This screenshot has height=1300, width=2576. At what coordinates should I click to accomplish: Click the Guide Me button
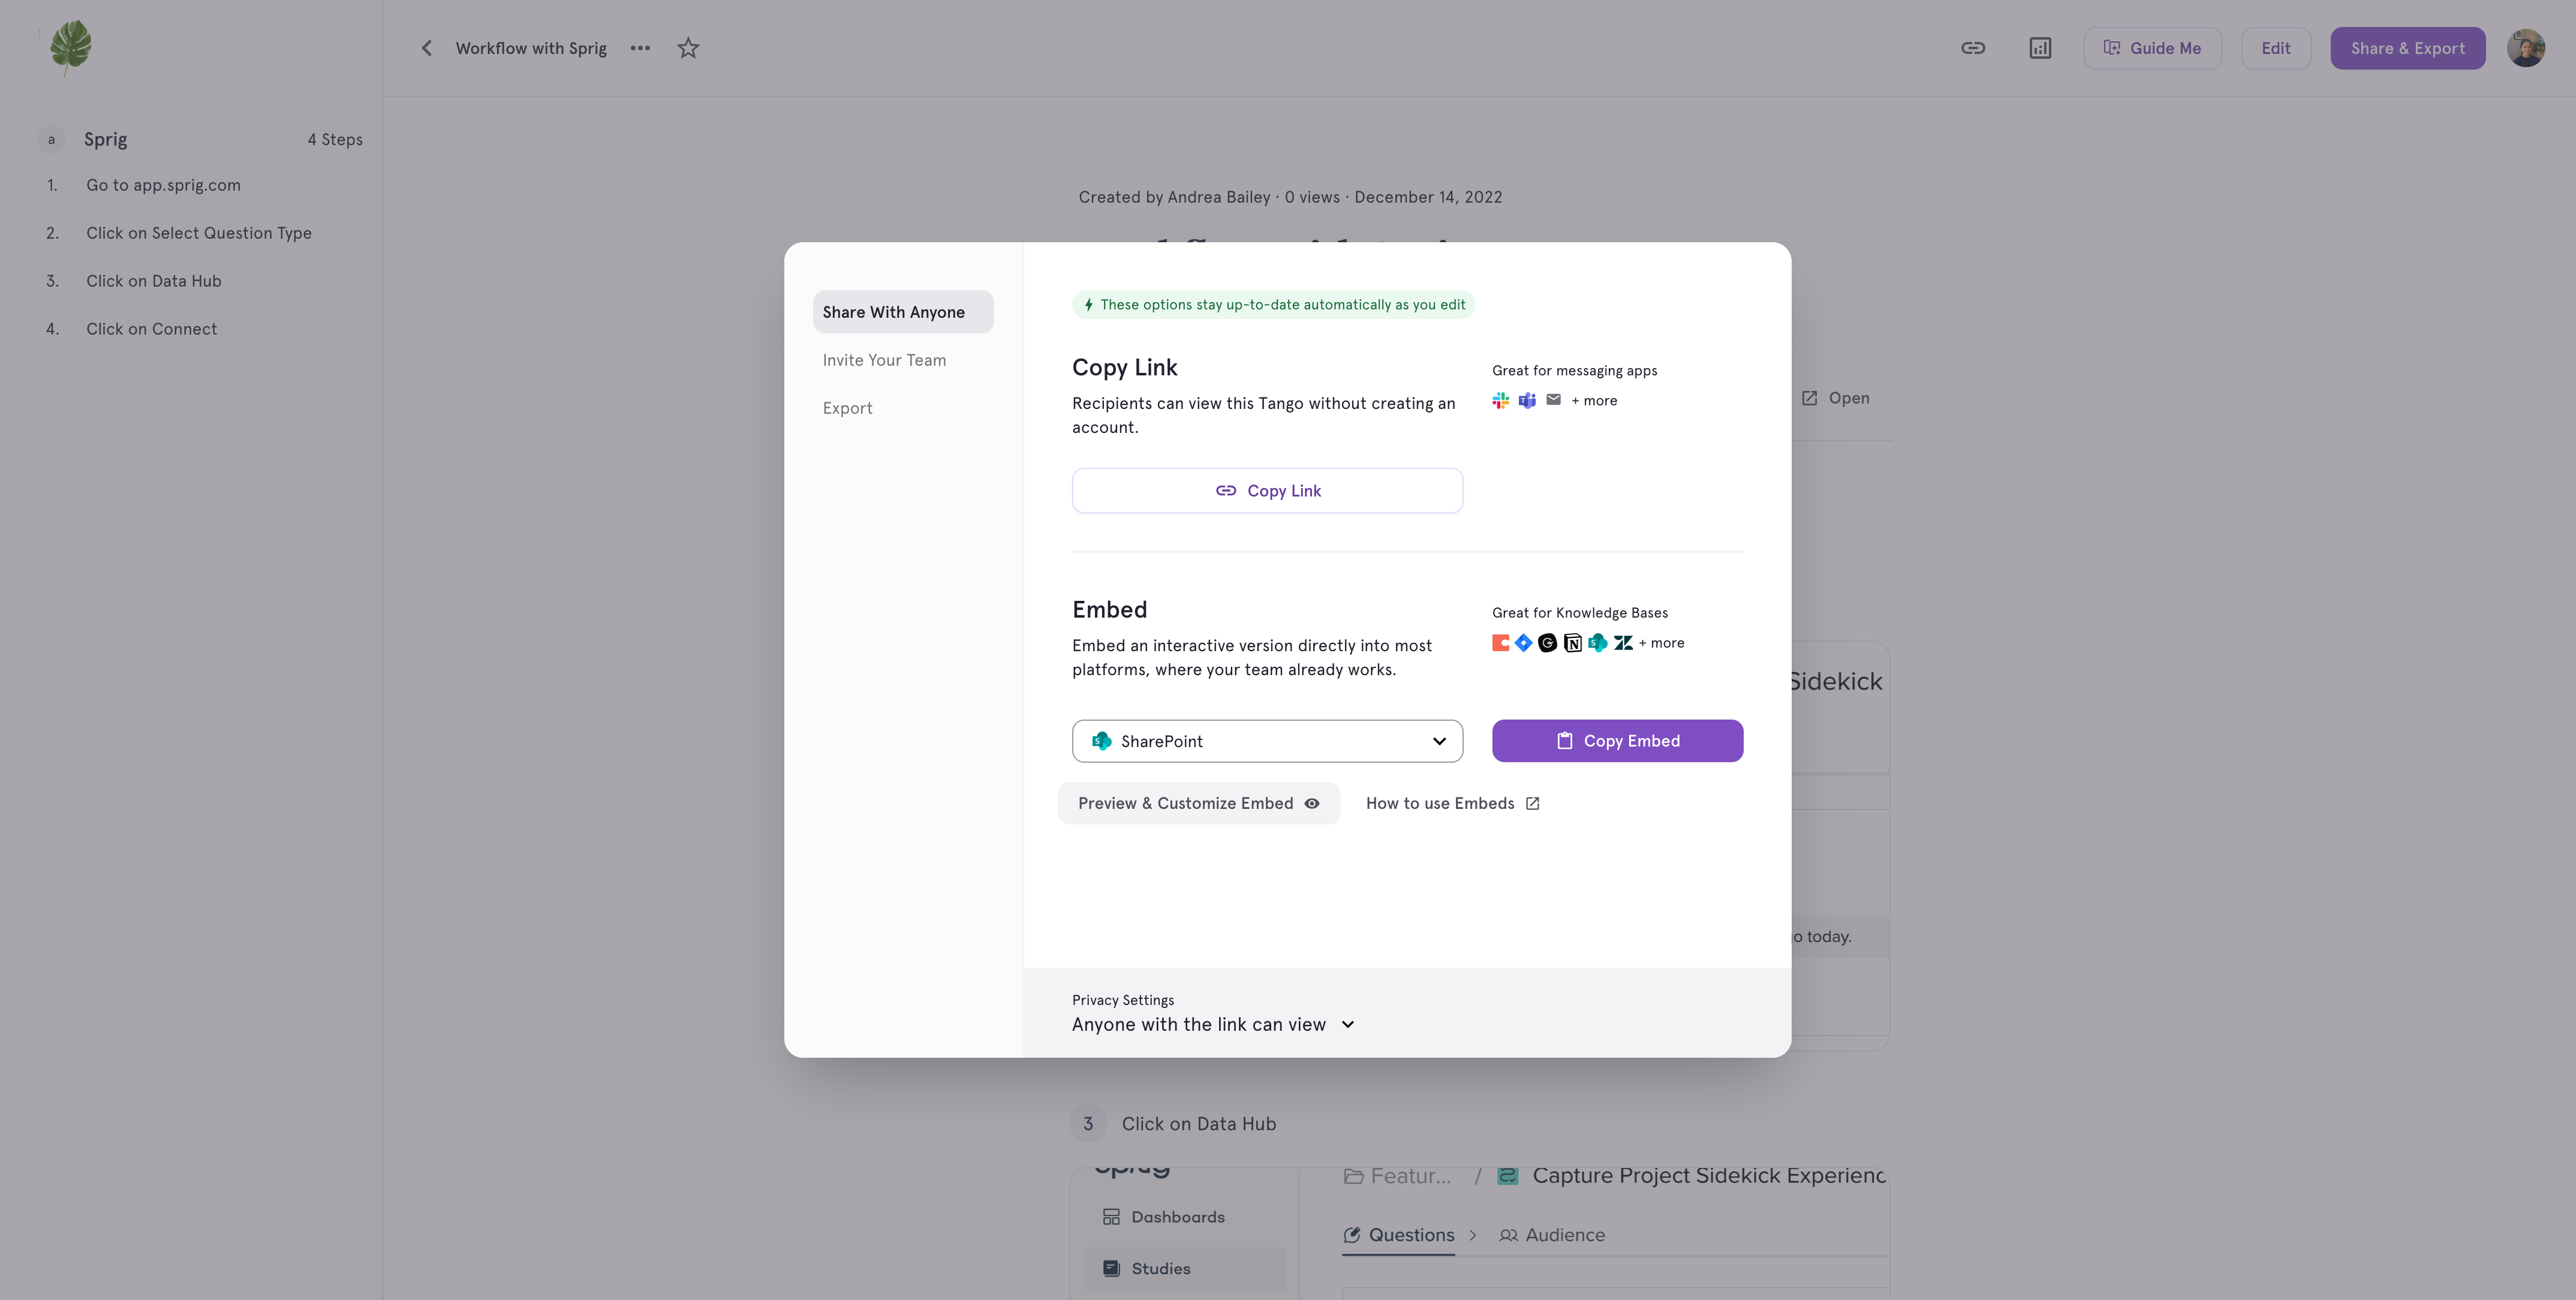pyautogui.click(x=2152, y=48)
